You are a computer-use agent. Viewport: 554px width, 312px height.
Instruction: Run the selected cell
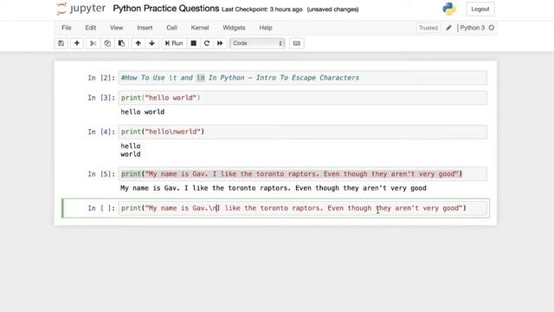(x=174, y=43)
